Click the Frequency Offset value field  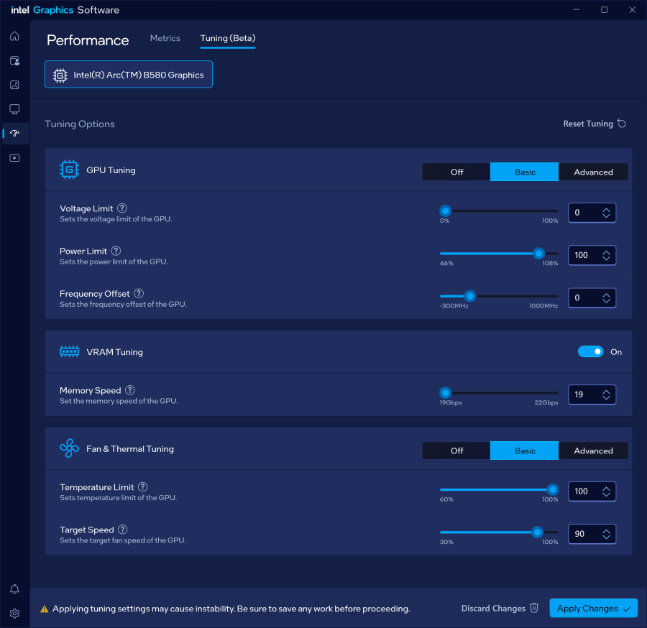[592, 297]
